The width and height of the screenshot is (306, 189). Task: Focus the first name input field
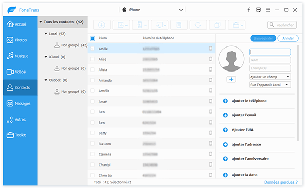pos(270,52)
